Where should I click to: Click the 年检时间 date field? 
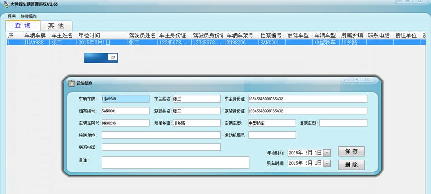309,153
